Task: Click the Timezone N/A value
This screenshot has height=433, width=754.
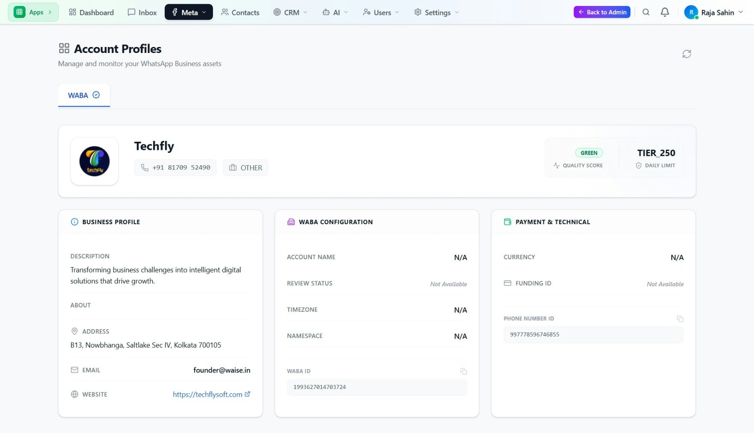Action: [x=460, y=310]
